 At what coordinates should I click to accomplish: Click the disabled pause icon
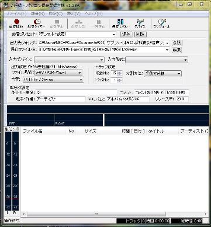[99, 23]
